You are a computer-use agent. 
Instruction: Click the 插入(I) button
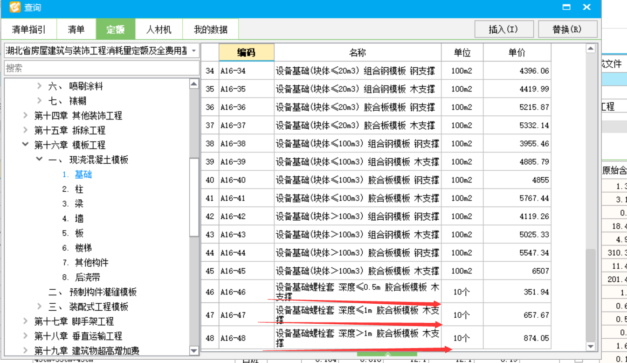coord(503,29)
